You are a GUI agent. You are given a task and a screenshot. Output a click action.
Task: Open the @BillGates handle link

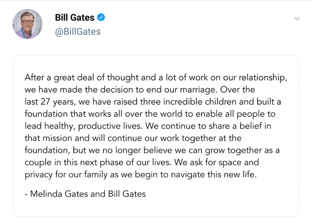[x=78, y=32]
